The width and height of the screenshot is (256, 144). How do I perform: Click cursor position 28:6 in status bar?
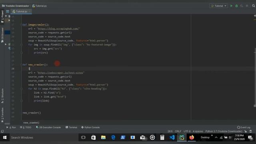click(170, 131)
